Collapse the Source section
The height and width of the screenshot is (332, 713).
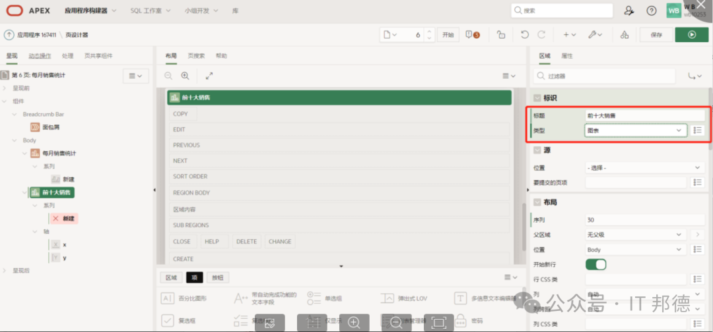coord(537,150)
